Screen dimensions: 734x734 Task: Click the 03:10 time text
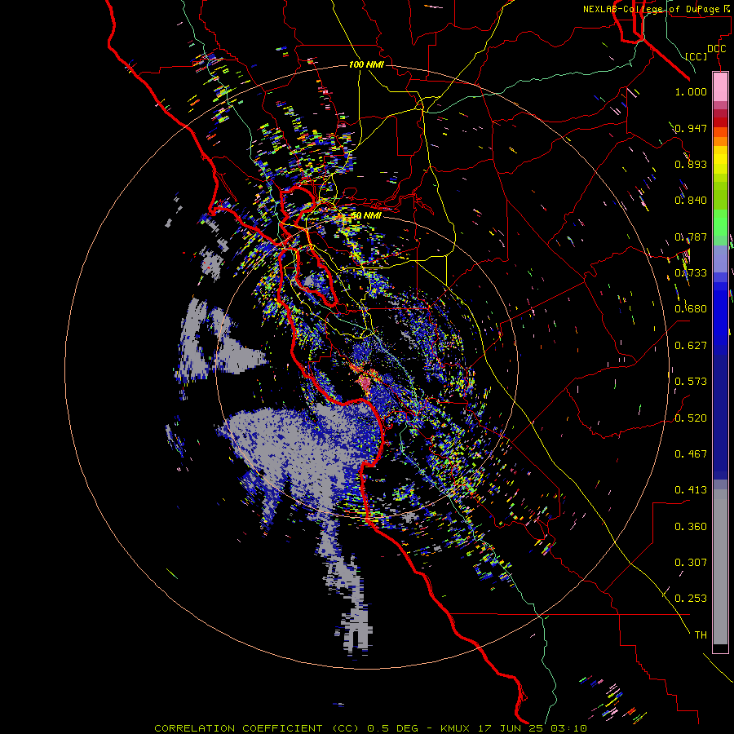[x=569, y=728]
